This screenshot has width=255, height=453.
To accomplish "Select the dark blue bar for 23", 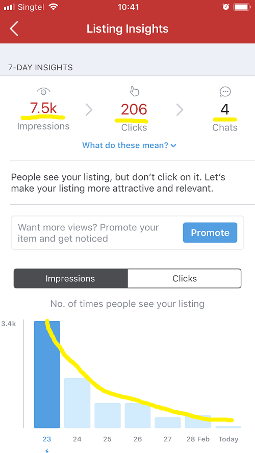I will point(47,375).
